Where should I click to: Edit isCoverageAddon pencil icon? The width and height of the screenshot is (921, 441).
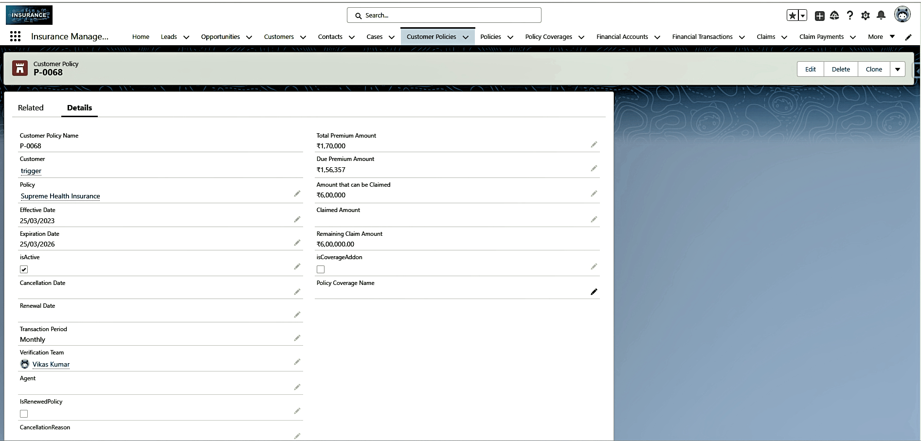pyautogui.click(x=594, y=266)
